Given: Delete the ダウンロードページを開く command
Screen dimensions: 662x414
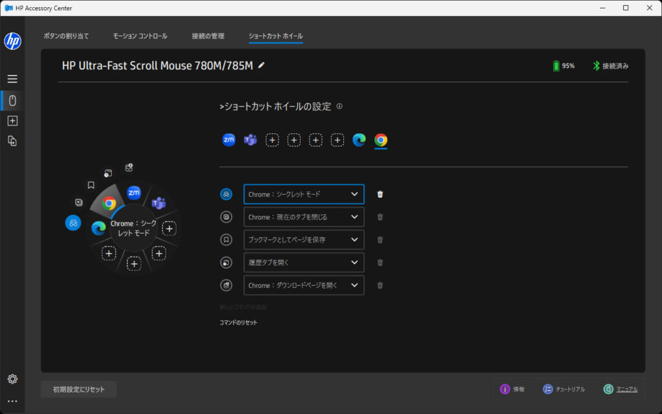Looking at the screenshot, I should (380, 285).
